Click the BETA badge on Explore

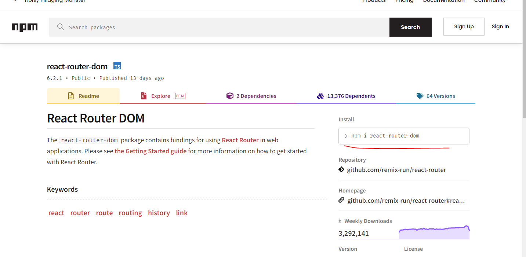click(x=180, y=96)
